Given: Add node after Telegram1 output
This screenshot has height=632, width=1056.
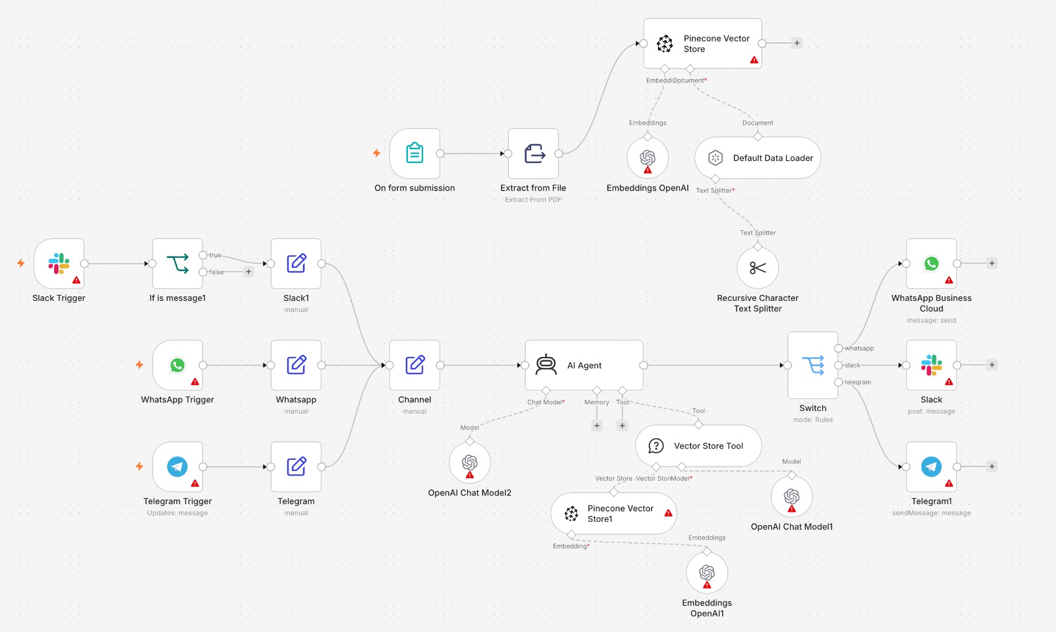Looking at the screenshot, I should pos(991,466).
